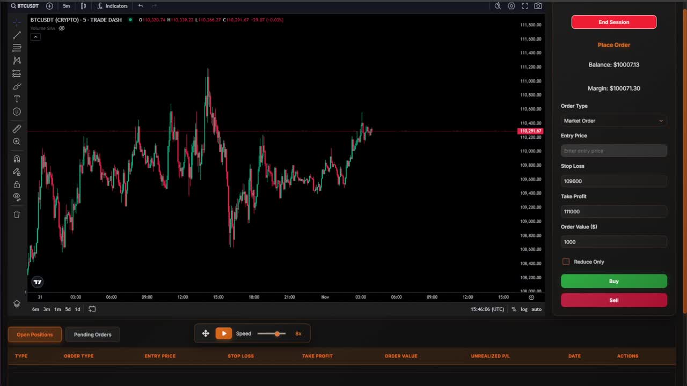Click the ACTIONS column header
This screenshot has width=687, height=386.
pos(627,356)
